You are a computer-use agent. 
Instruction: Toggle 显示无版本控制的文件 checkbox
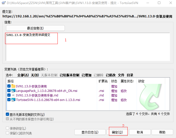pos(8,115)
